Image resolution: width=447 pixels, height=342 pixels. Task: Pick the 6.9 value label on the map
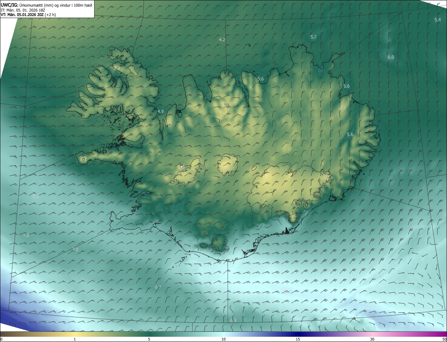(x=233, y=320)
